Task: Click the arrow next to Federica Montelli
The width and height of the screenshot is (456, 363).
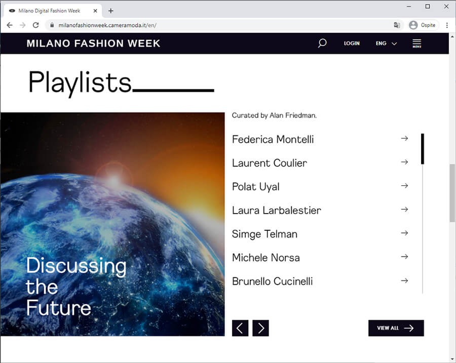Action: pos(404,138)
